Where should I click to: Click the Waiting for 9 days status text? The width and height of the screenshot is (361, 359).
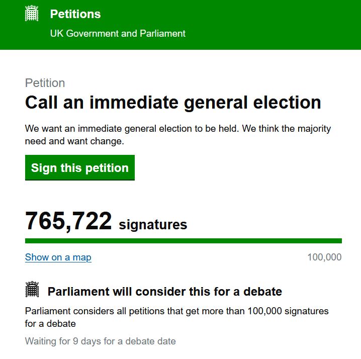[101, 341]
